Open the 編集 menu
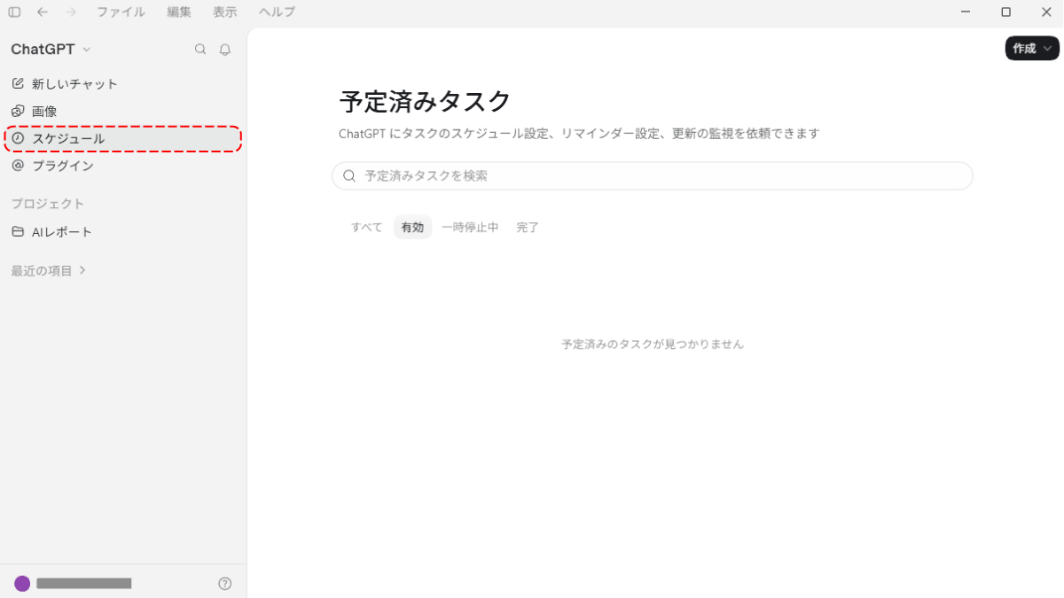1064x598 pixels. tap(179, 12)
